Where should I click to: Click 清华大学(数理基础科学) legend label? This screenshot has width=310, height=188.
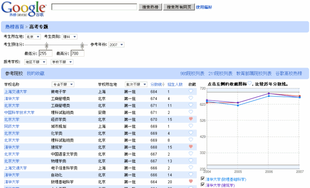click(226, 179)
